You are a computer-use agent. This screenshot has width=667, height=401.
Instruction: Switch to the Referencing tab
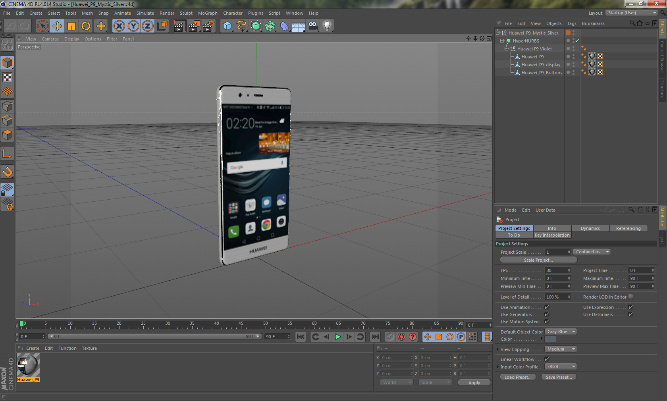pyautogui.click(x=628, y=228)
